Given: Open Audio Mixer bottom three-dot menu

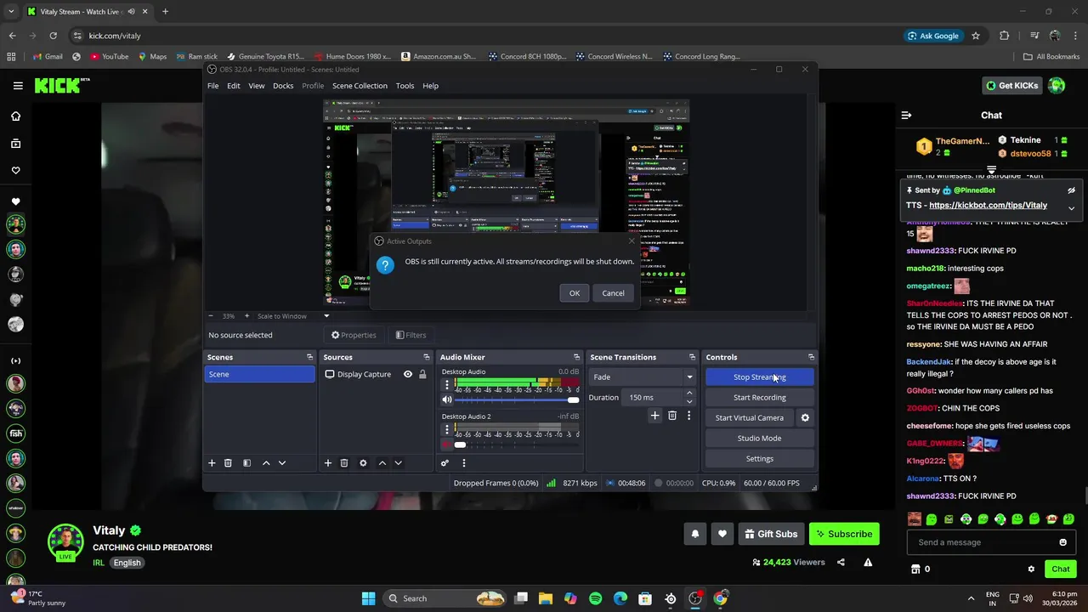Looking at the screenshot, I should (464, 463).
